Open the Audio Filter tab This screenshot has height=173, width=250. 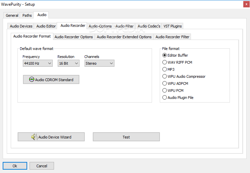[124, 26]
